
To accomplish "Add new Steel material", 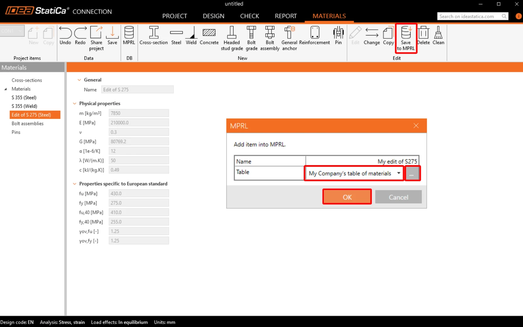I will 176,36.
